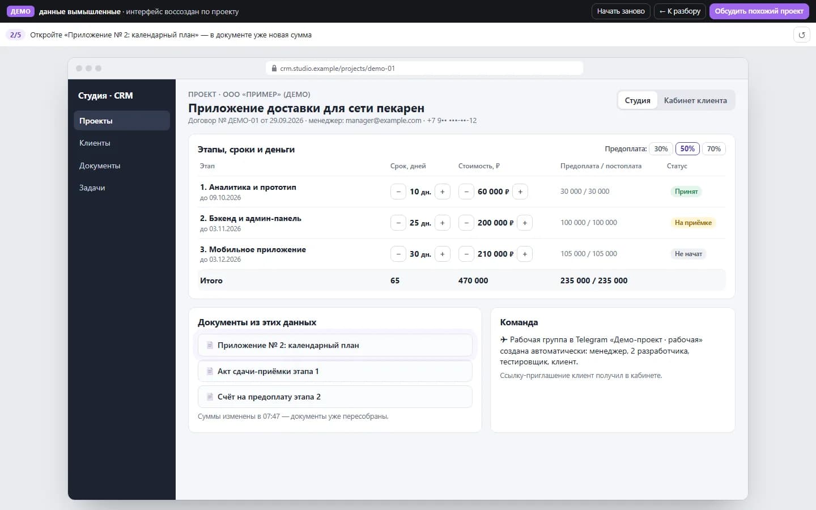Decrease days for Мобильное приложение
This screenshot has height=510, width=816.
pos(398,254)
